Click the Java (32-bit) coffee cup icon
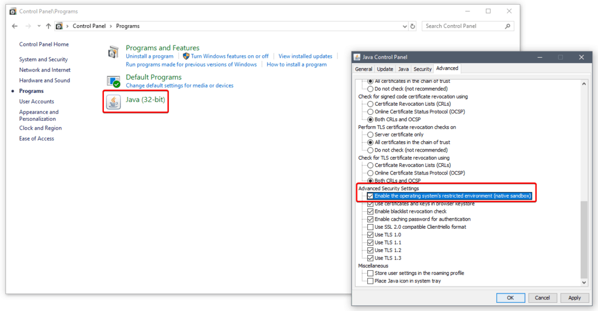This screenshot has width=598, height=311. tap(113, 102)
